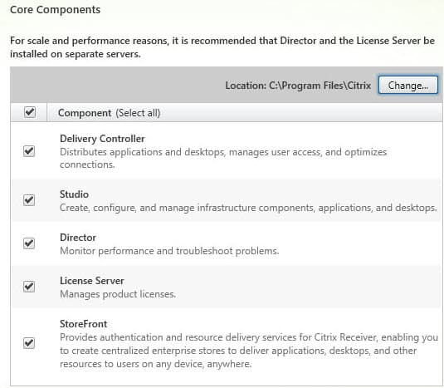The image size is (444, 388).
Task: Click the 'Manages product licenses' description
Action: [118, 294]
